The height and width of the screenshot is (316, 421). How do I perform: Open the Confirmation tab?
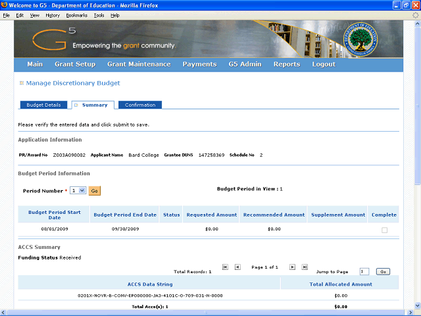140,105
